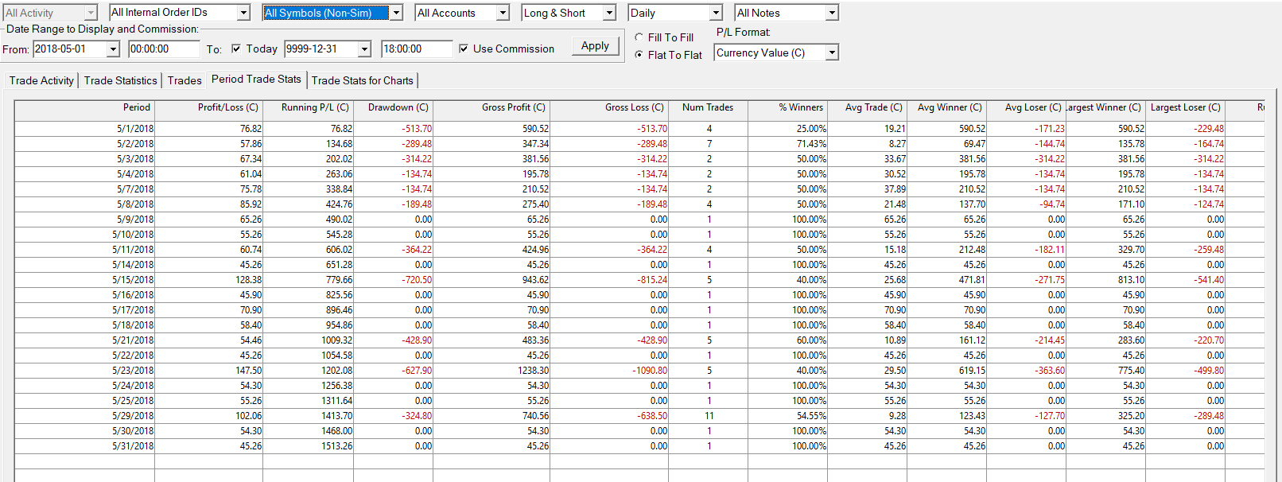The height and width of the screenshot is (482, 1282).
Task: Open the Trade Stats for Charts tab
Action: 362,80
